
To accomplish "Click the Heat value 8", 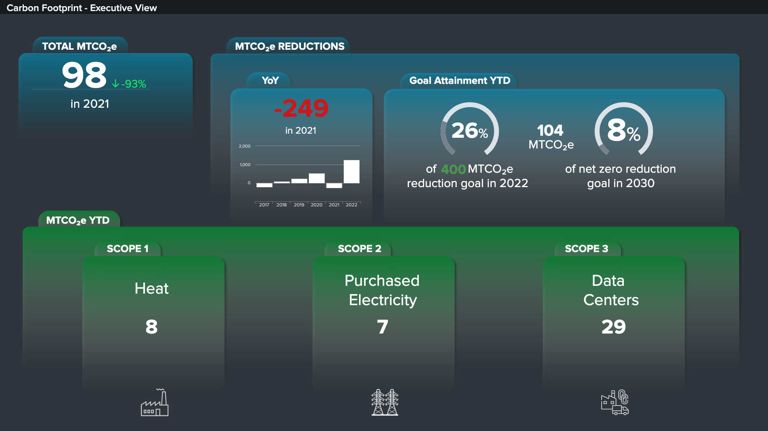I will pos(152,327).
